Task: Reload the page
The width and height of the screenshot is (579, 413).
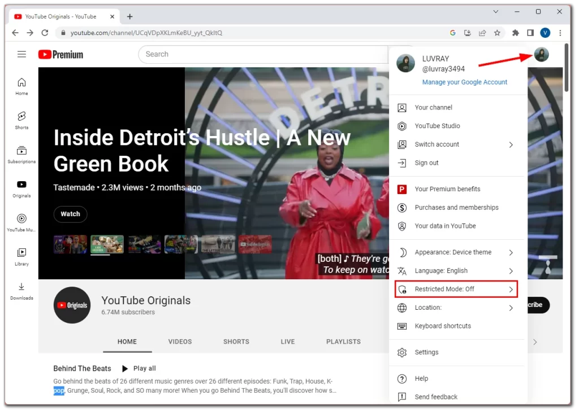Action: click(45, 33)
